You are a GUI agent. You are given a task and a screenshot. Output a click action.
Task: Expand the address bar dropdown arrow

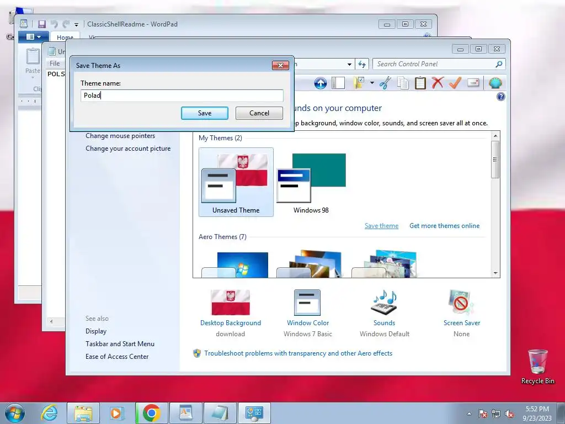[x=349, y=64]
